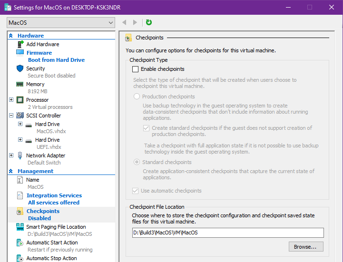Open Firmware settings in the sidebar
This screenshot has width=343, height=262.
pos(39,53)
